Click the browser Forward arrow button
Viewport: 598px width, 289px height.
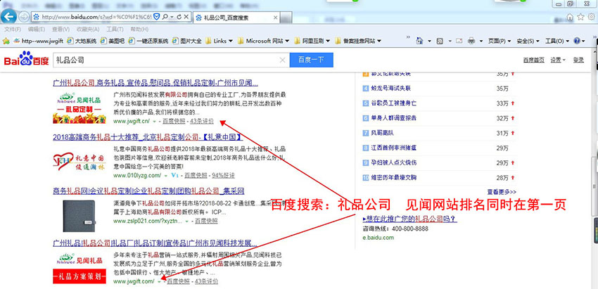pos(24,17)
